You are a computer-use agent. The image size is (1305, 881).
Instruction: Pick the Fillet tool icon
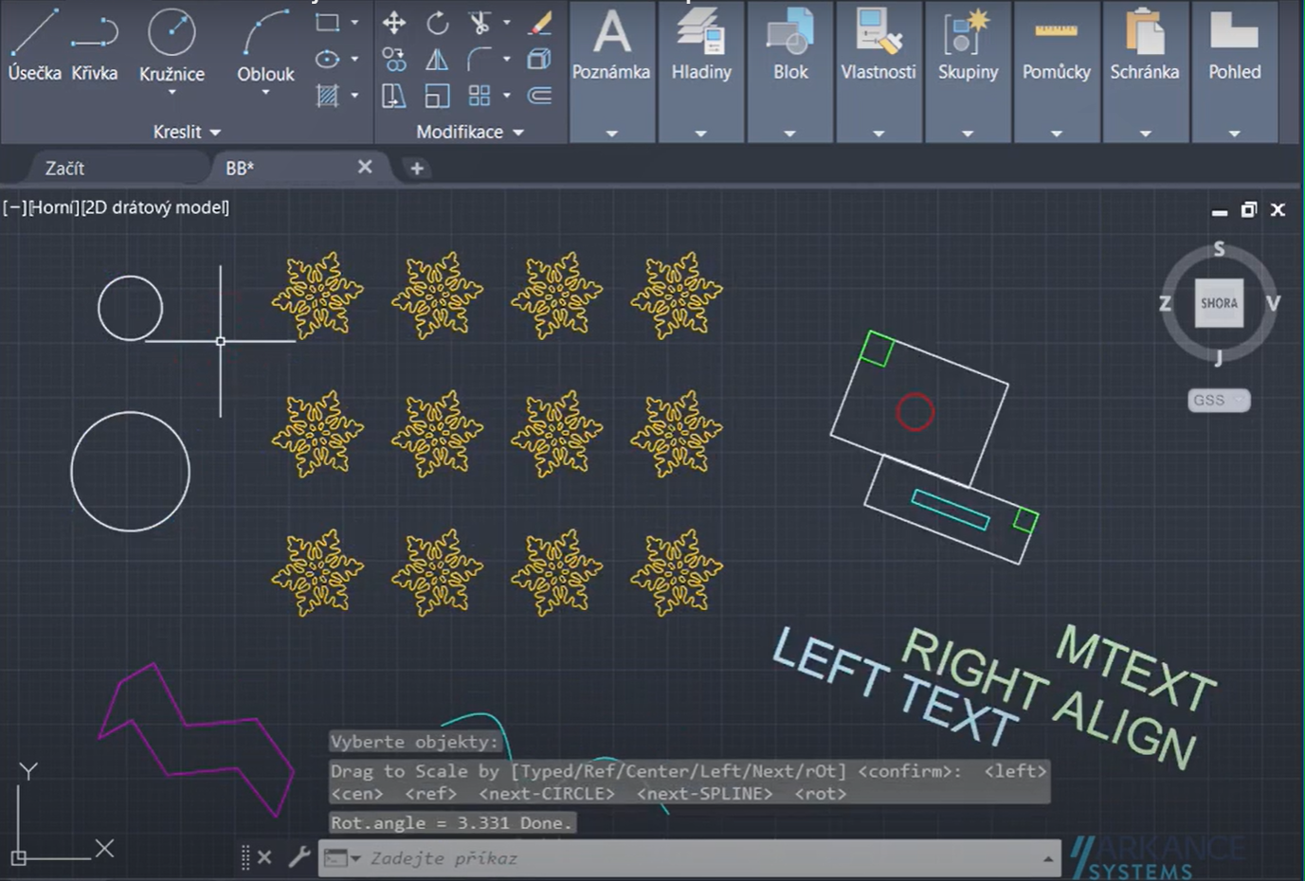480,59
